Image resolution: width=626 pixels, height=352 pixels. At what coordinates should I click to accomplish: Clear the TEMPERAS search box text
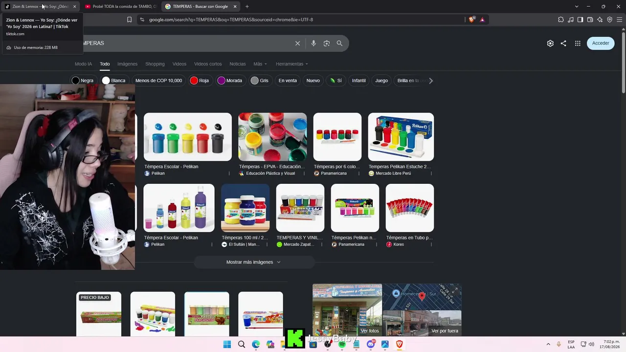297,43
